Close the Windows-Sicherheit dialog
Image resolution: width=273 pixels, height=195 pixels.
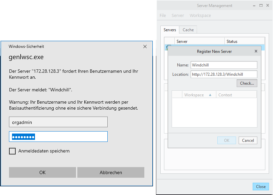(145, 47)
